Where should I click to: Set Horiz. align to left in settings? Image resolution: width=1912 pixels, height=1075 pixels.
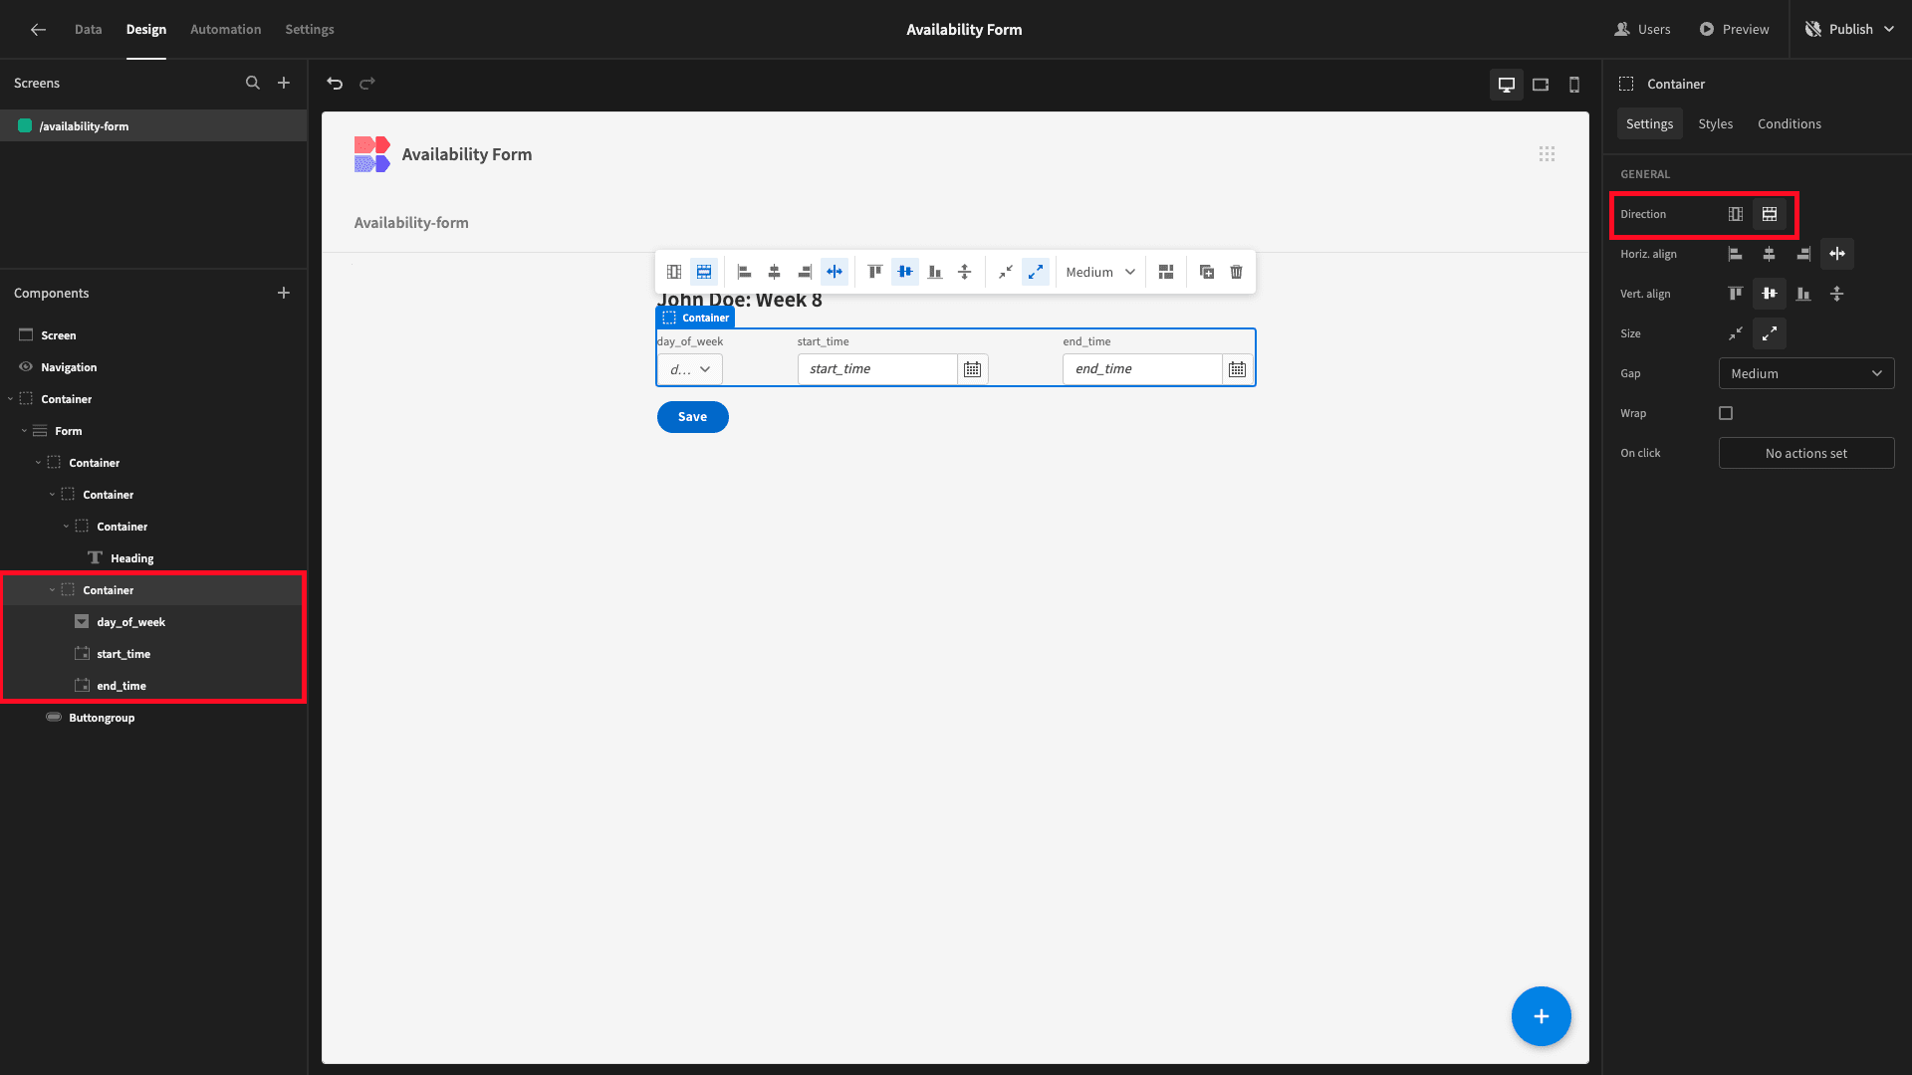[1736, 254]
